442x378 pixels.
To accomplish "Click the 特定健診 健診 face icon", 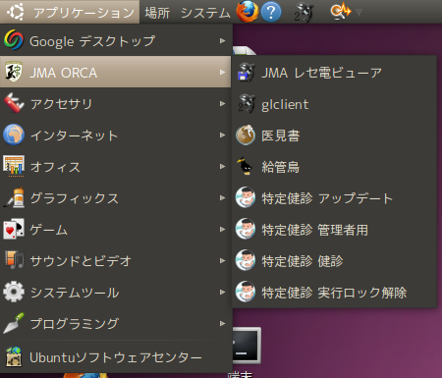I will pyautogui.click(x=246, y=260).
